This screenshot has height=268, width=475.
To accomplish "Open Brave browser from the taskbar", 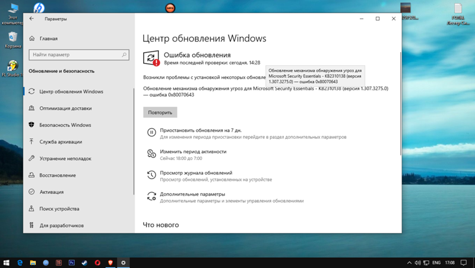I will coord(110,263).
